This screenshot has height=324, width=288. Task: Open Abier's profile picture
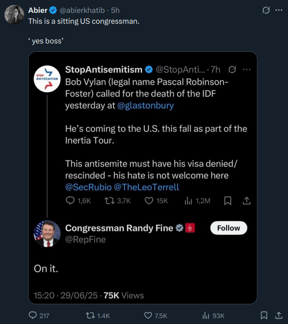pyautogui.click(x=14, y=15)
